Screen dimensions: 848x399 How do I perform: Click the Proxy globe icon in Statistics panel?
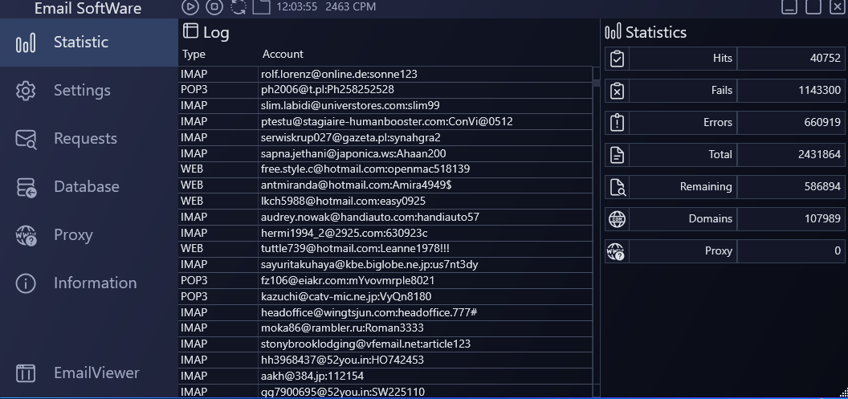617,251
